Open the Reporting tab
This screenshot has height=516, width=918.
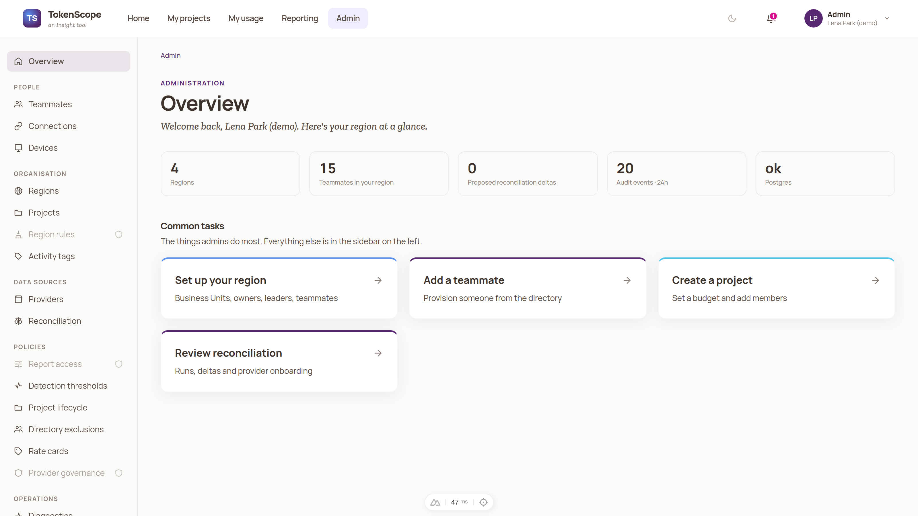(x=300, y=18)
